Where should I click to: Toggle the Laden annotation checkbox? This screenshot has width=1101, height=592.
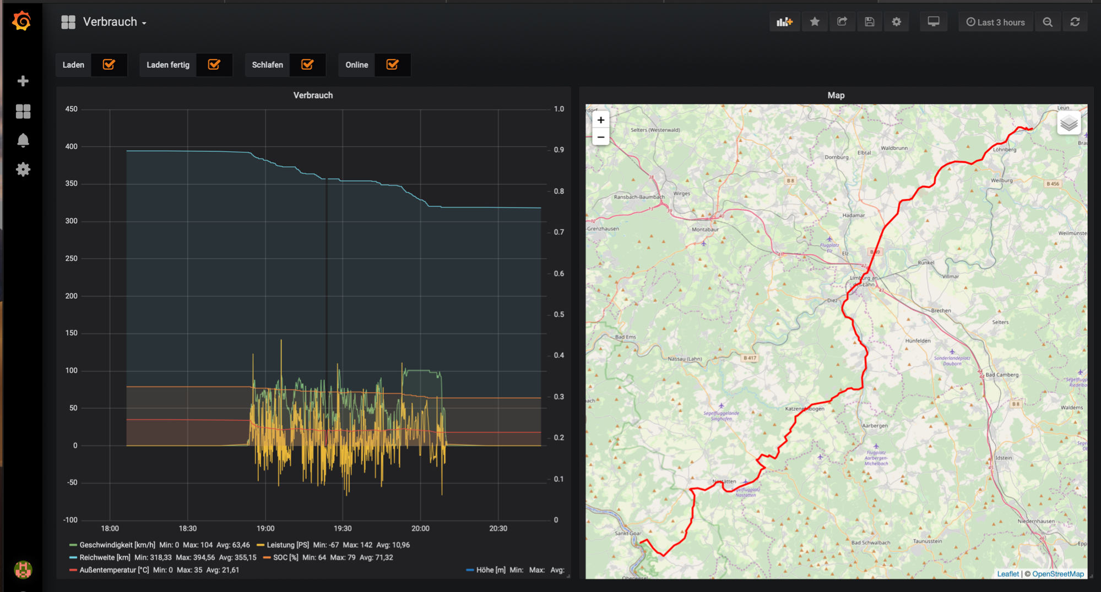(x=109, y=65)
